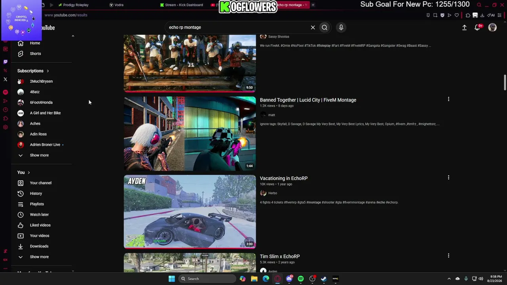Image resolution: width=507 pixels, height=285 pixels.
Task: Open Adrien Broner Live channel
Action: coord(45,145)
